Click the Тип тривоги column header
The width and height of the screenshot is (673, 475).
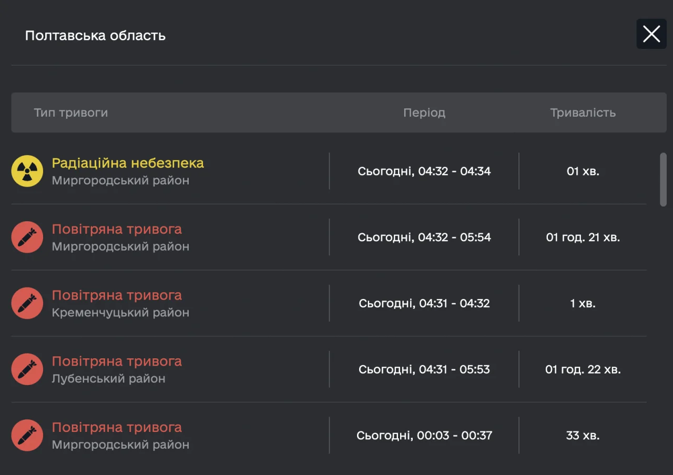tap(71, 113)
